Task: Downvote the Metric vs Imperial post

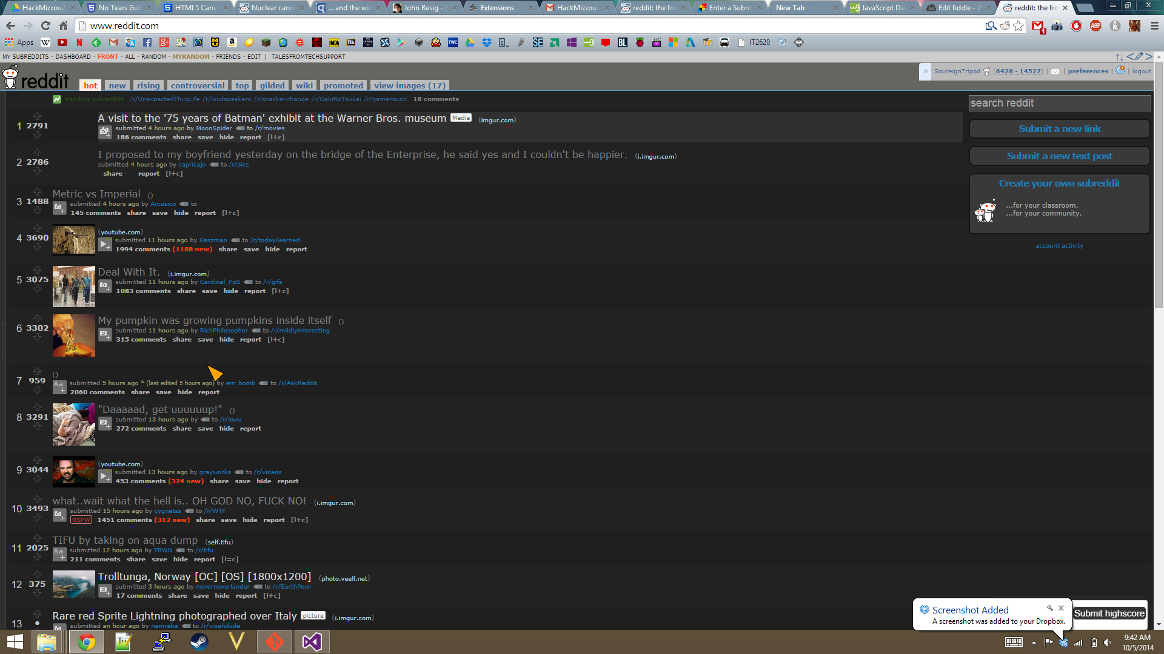Action: [x=37, y=211]
